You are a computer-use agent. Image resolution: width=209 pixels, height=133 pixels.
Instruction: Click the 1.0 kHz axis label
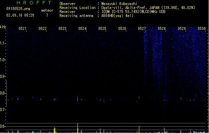(x=3, y=60)
